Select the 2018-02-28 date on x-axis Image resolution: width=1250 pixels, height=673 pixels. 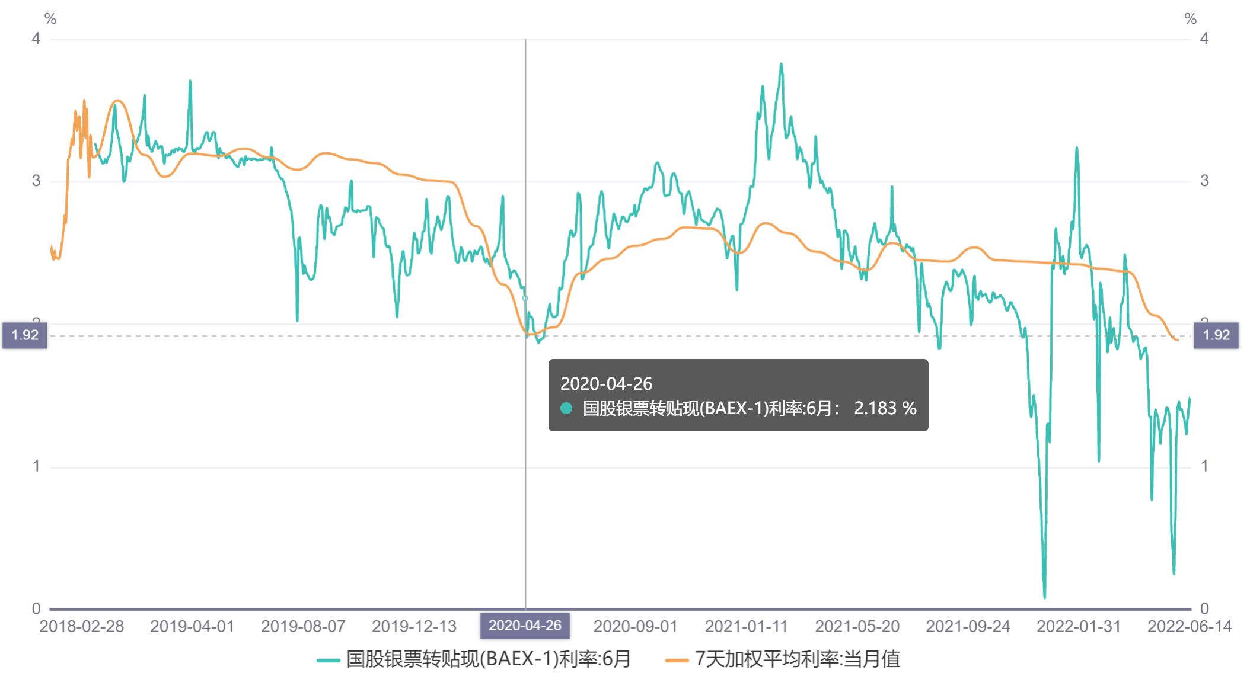(x=82, y=626)
